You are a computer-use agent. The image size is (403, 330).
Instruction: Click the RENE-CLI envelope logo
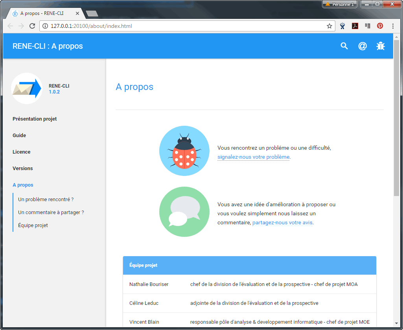(x=27, y=88)
